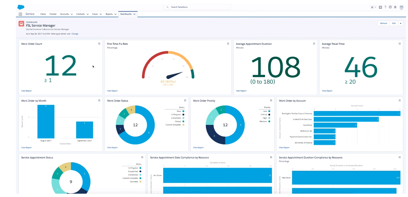
Task: View Report for Work Order Count
Action: click(x=26, y=91)
